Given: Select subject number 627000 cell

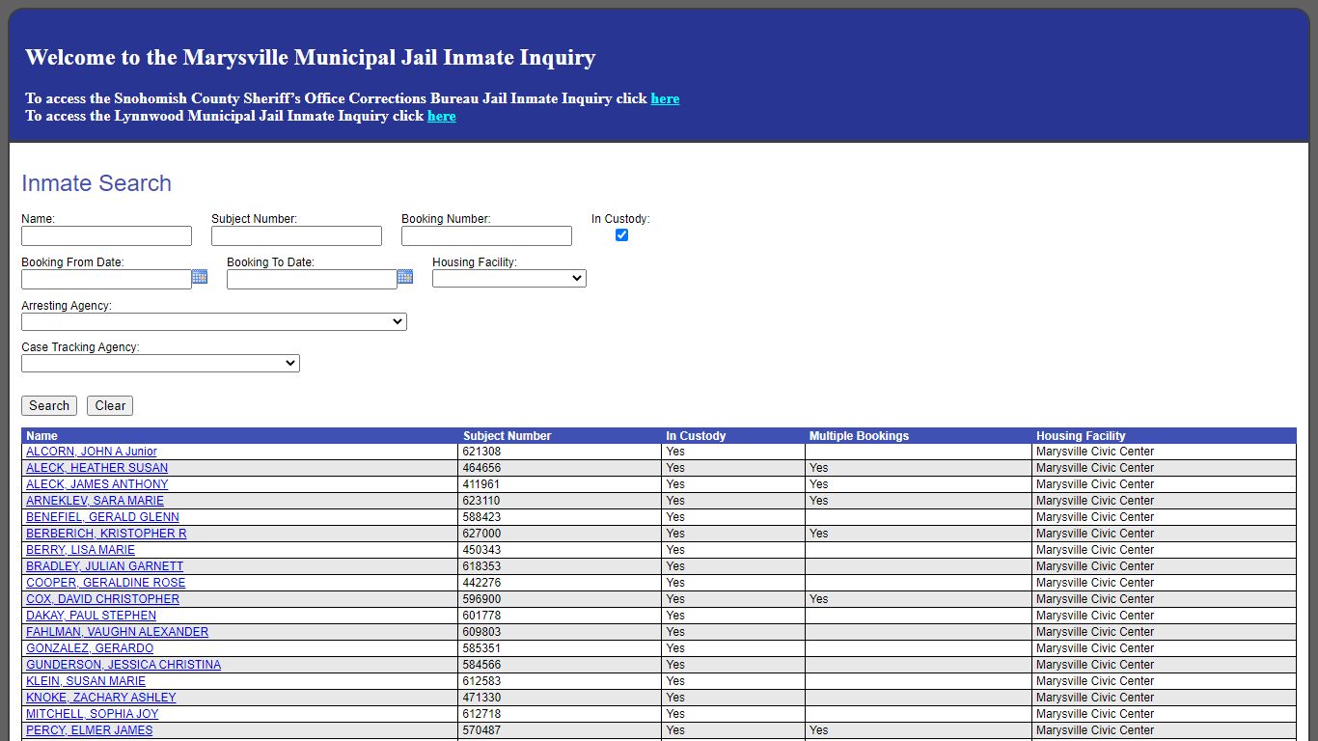Looking at the screenshot, I should click(x=561, y=534).
